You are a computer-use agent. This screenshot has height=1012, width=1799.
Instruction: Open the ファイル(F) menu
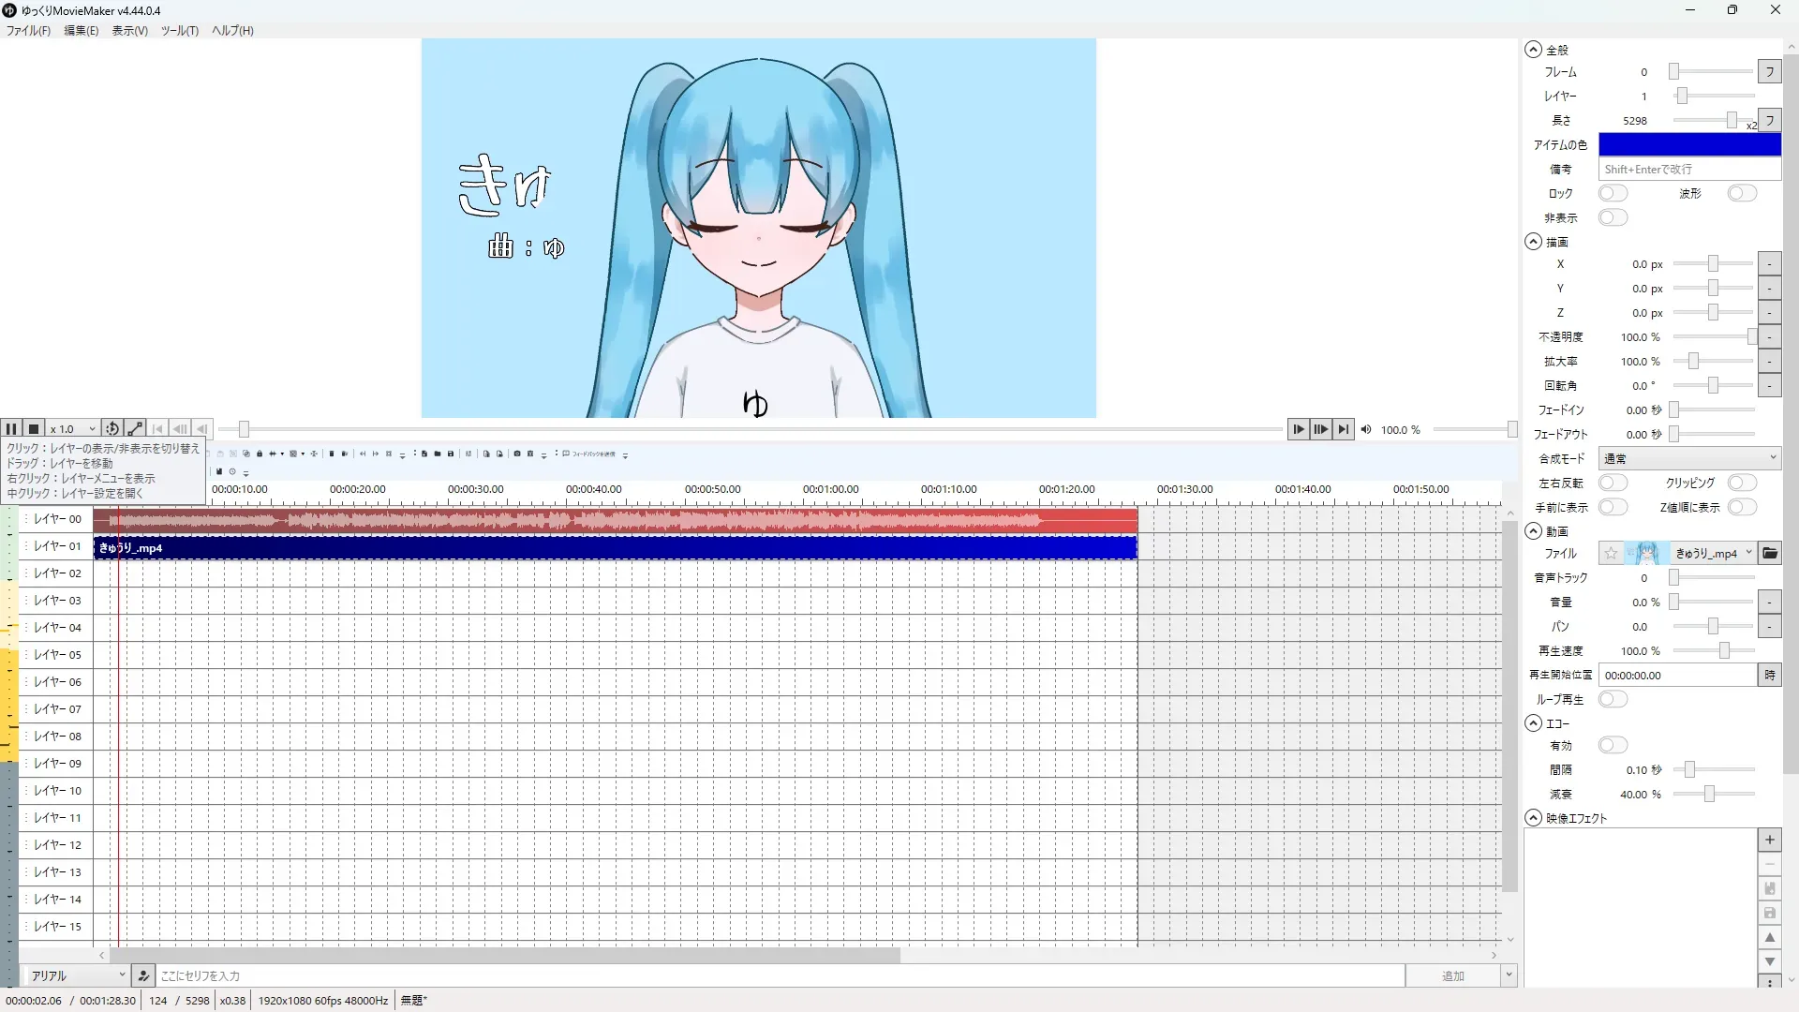[28, 31]
